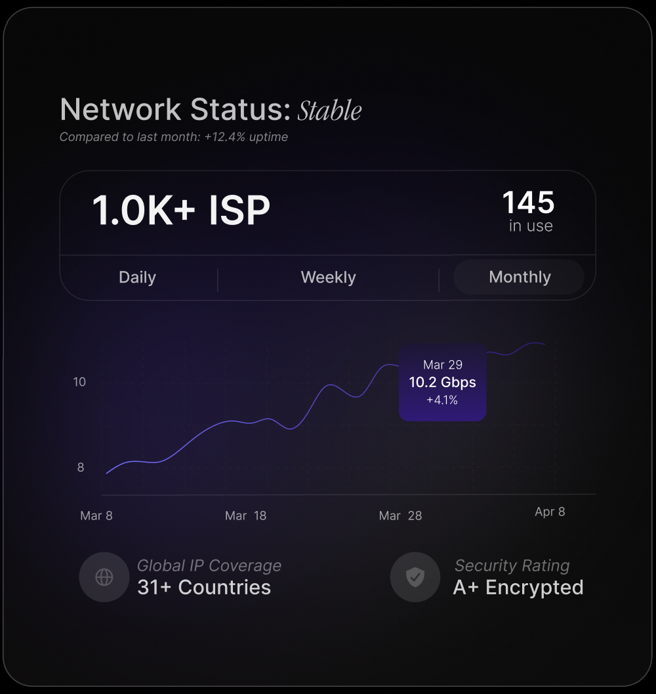
Task: Click the globe icon for Global IP Coverage
Action: click(x=104, y=577)
